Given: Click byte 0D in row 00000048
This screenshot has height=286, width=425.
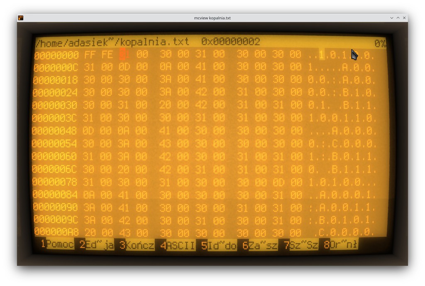Looking at the screenshot, I should (x=88, y=131).
